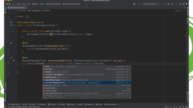Open the Spring tool window tab
193x108 pixels.
[99, 104]
